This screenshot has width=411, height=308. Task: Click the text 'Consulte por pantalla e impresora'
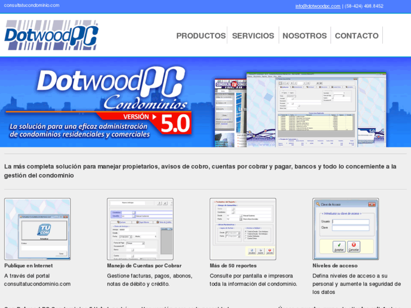point(251,276)
